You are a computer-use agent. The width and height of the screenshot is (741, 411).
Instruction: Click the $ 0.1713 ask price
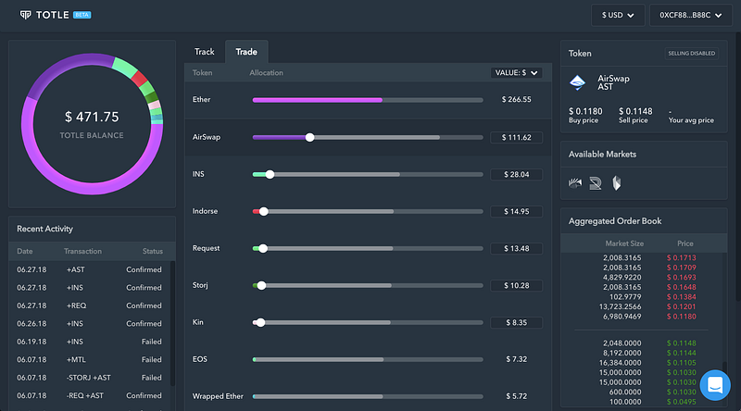click(x=681, y=258)
